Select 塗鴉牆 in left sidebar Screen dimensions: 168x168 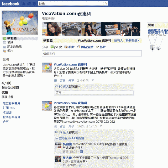coord(12,38)
